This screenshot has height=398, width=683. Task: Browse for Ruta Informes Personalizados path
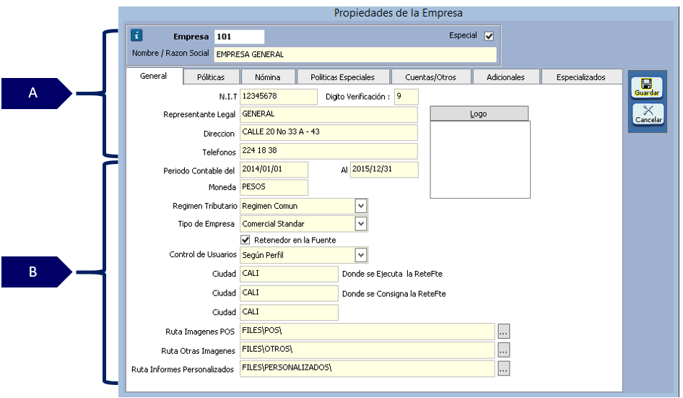coord(503,368)
